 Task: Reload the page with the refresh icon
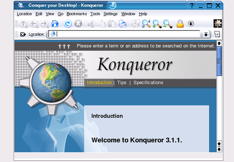click(x=68, y=23)
